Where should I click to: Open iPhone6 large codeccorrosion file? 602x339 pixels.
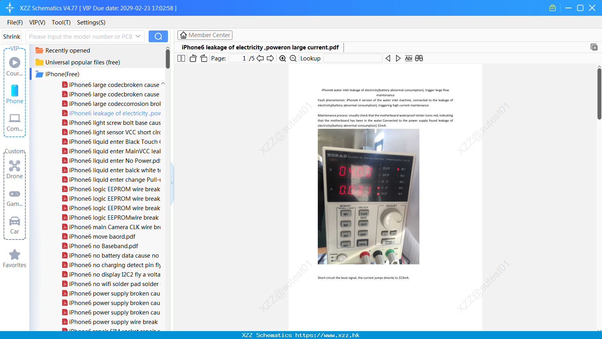tap(111, 104)
